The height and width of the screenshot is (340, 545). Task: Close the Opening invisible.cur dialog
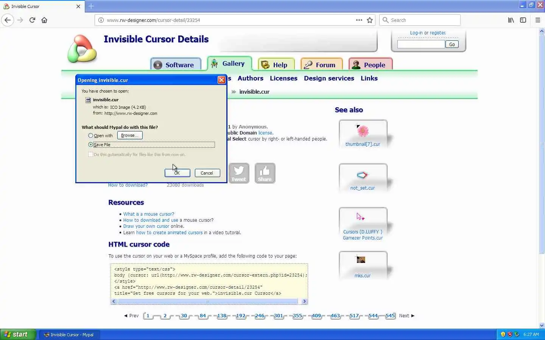[x=221, y=80]
